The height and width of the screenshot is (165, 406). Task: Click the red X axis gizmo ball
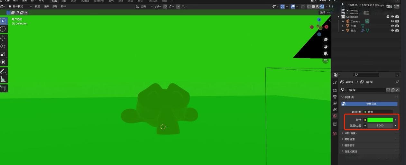[x=326, y=27]
